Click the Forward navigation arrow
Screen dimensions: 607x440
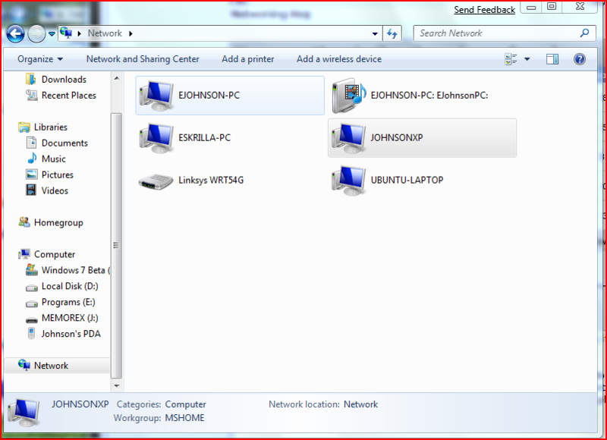point(36,34)
